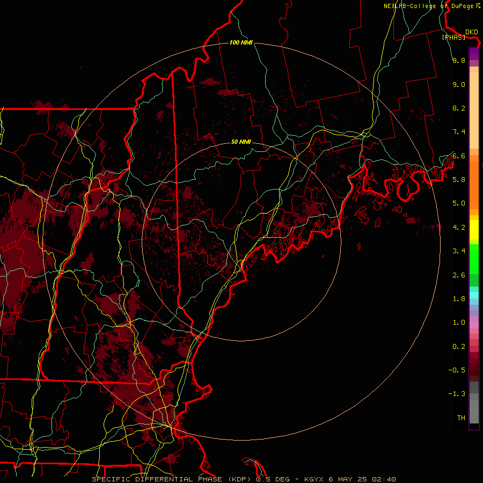Select the 9.0 scale value label
Screen dimensions: 483x483
pyautogui.click(x=459, y=84)
